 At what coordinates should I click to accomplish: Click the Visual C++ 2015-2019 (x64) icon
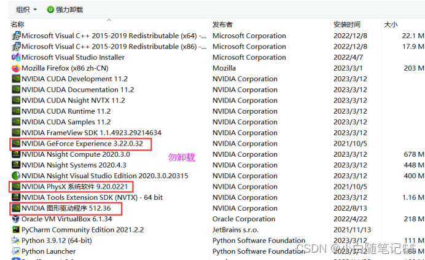click(x=16, y=36)
